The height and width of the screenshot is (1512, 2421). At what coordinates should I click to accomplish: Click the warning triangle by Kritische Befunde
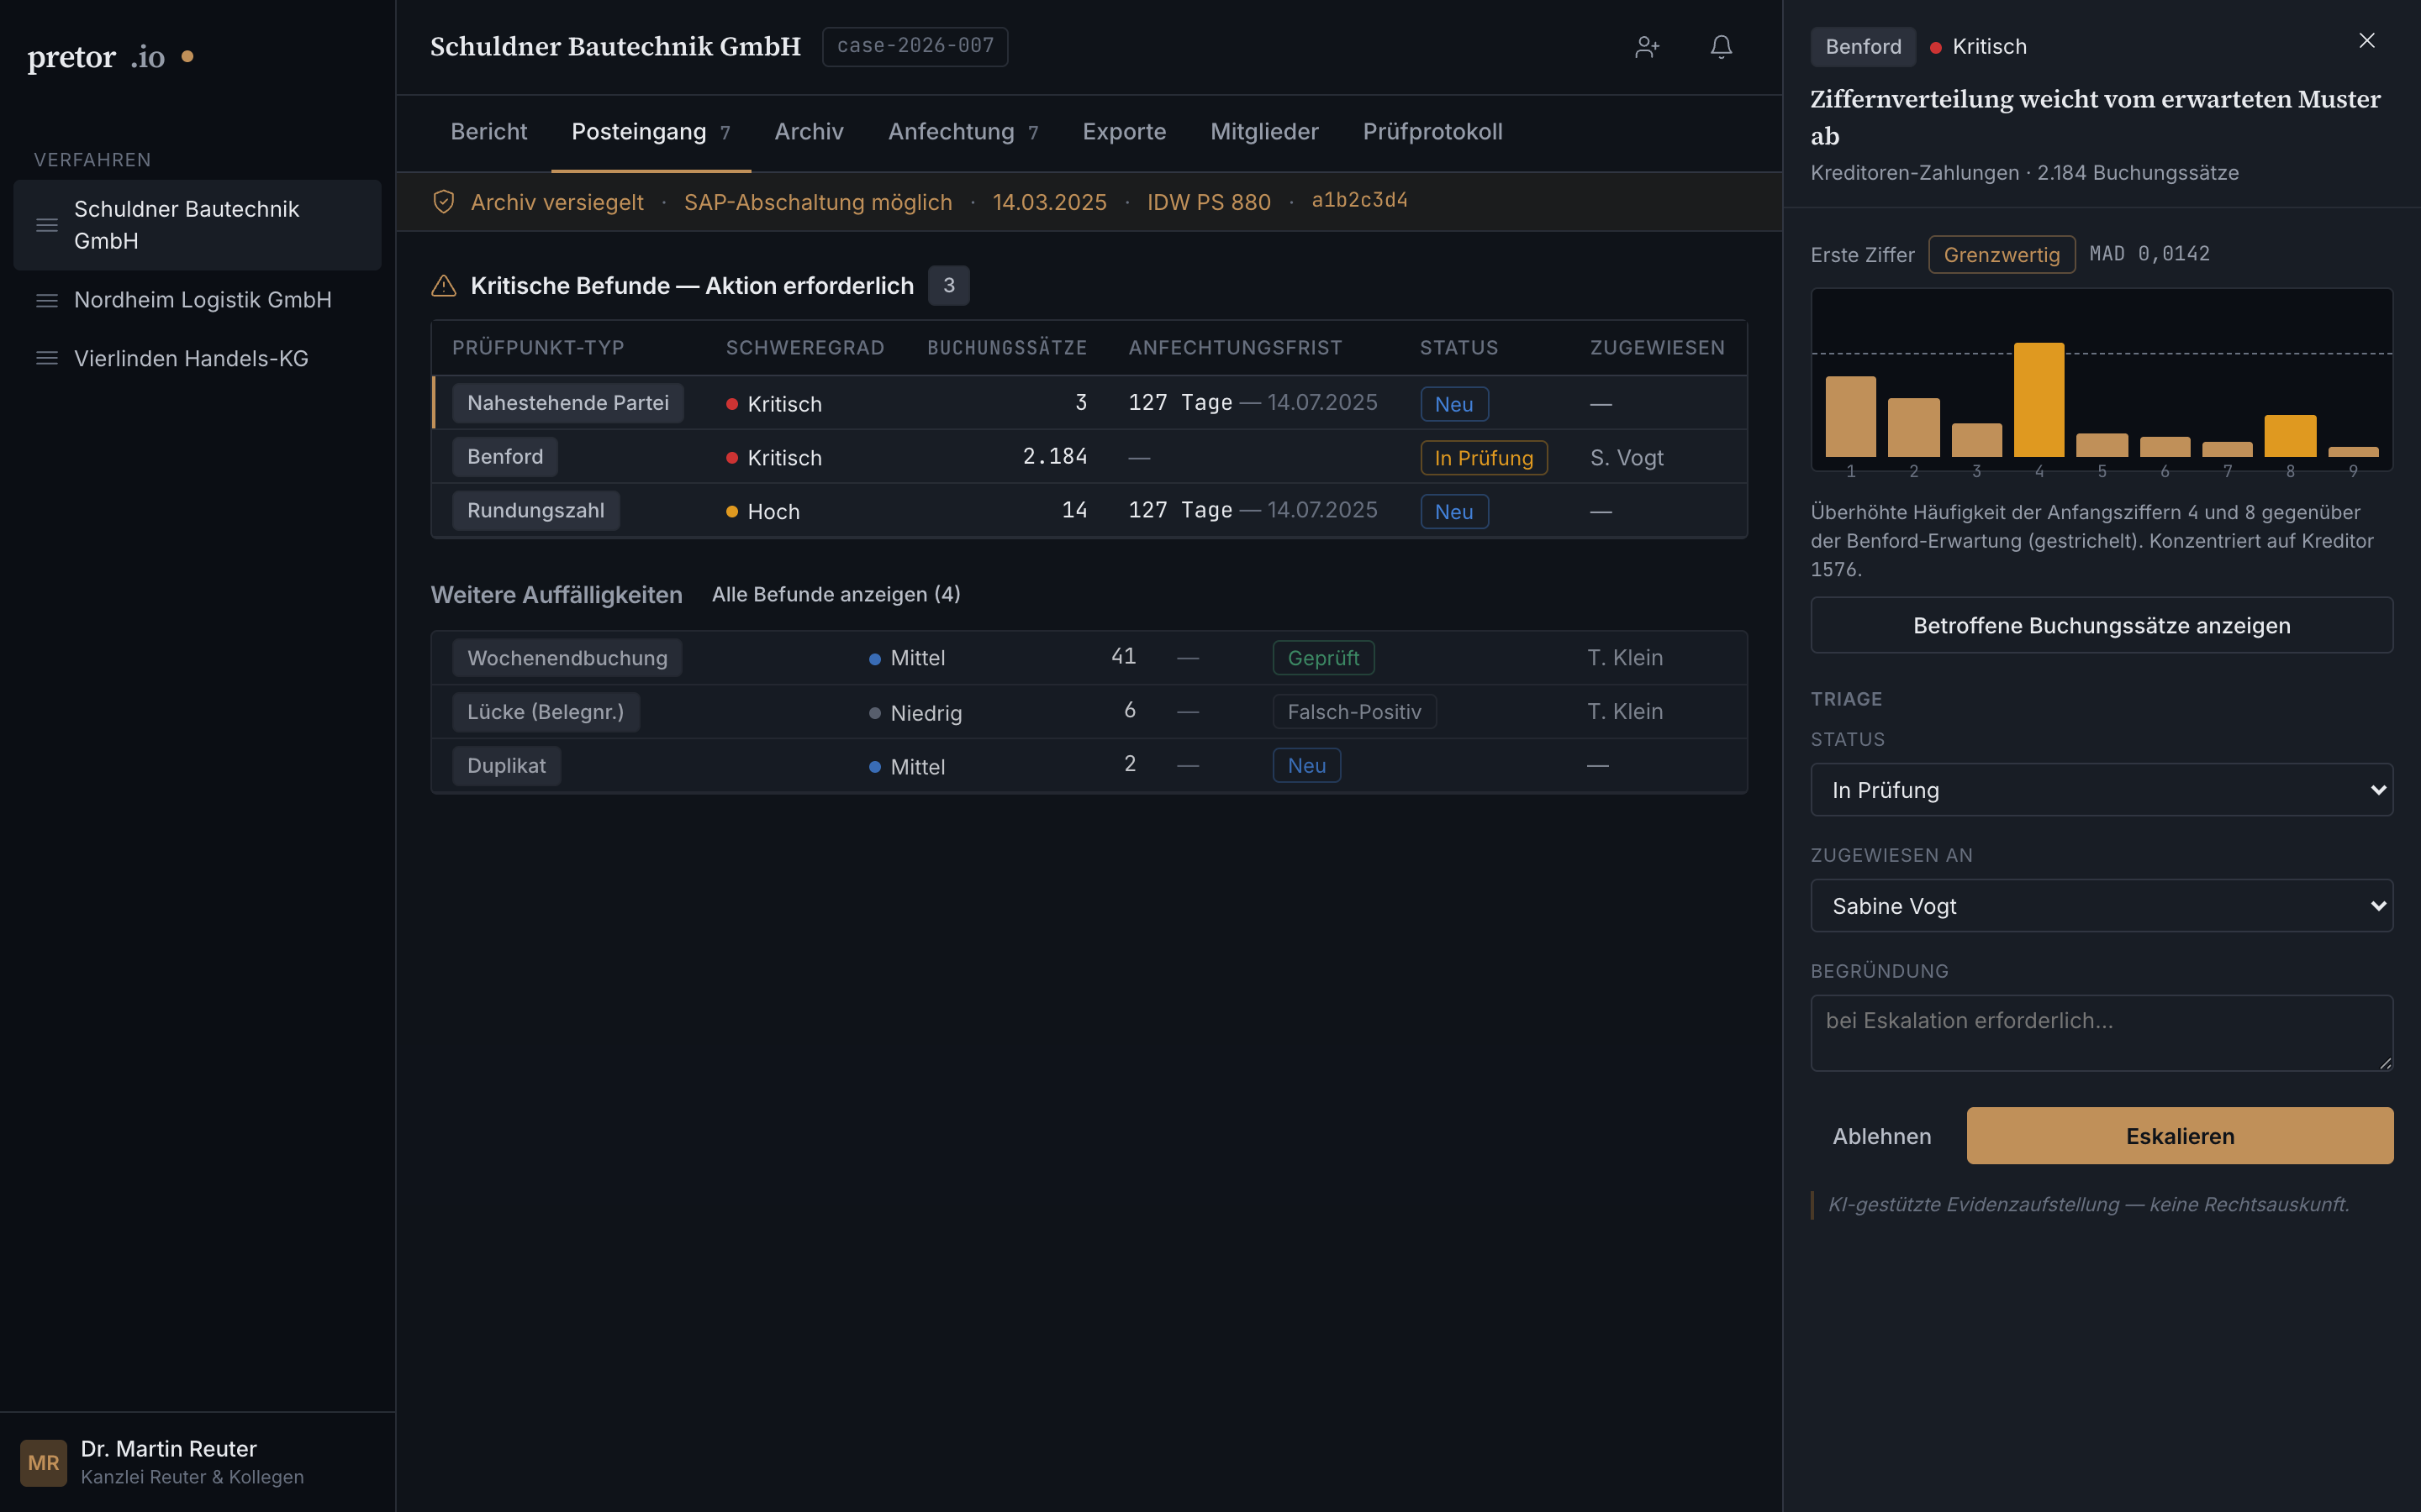[443, 286]
